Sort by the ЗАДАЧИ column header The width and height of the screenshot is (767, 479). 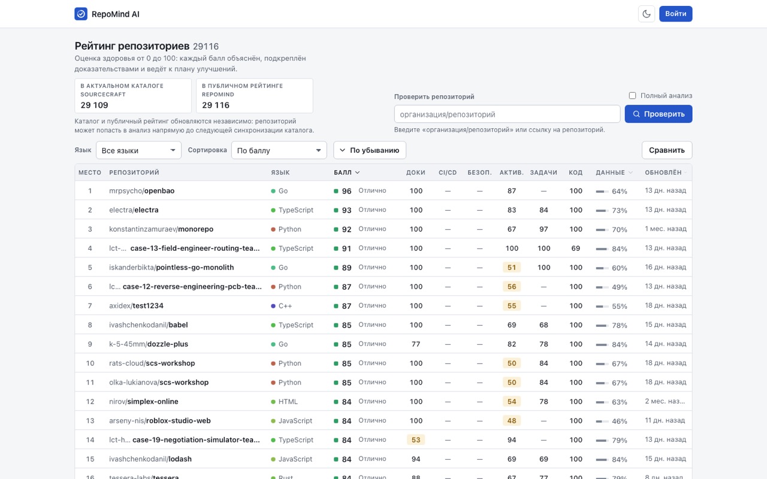pyautogui.click(x=543, y=172)
